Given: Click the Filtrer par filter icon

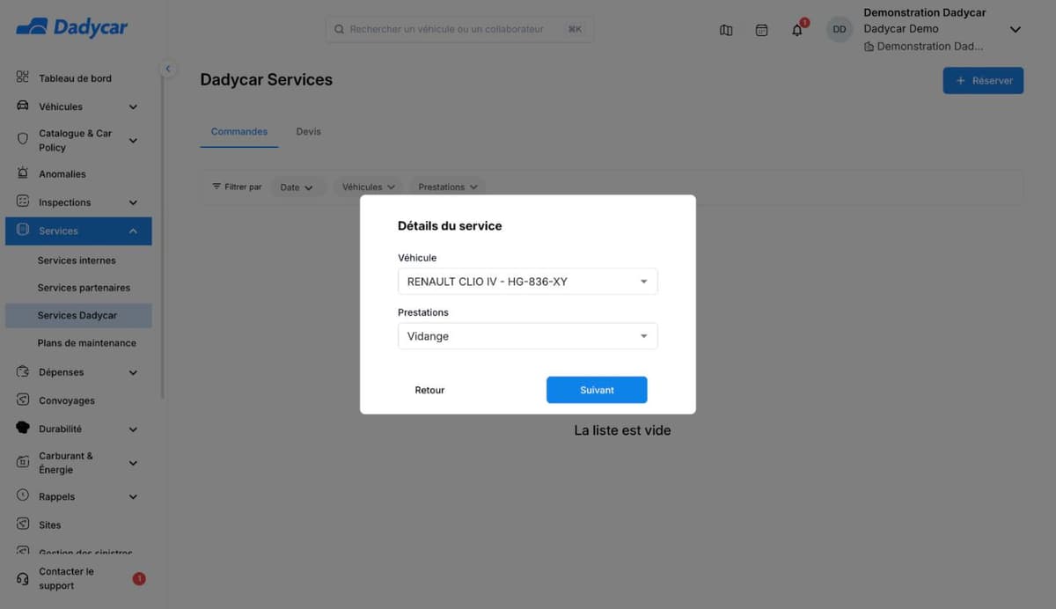Looking at the screenshot, I should (x=216, y=187).
